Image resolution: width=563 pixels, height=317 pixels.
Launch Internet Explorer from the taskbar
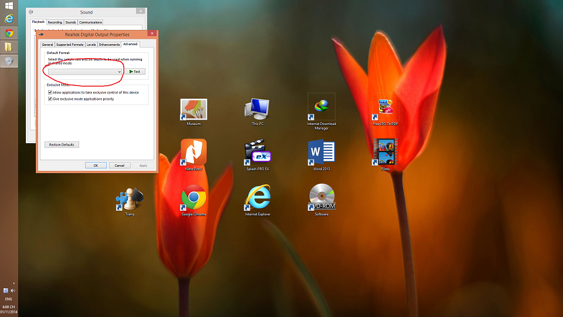pyautogui.click(x=9, y=19)
